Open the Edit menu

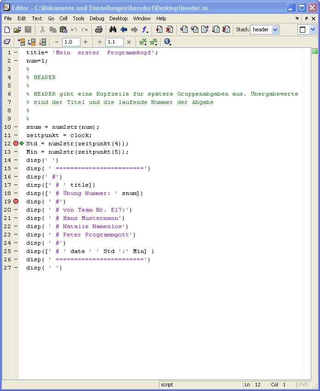point(22,18)
